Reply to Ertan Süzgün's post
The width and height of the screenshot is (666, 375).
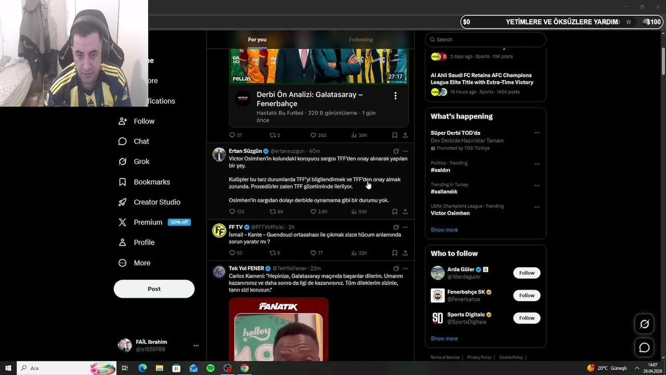[x=236, y=212]
